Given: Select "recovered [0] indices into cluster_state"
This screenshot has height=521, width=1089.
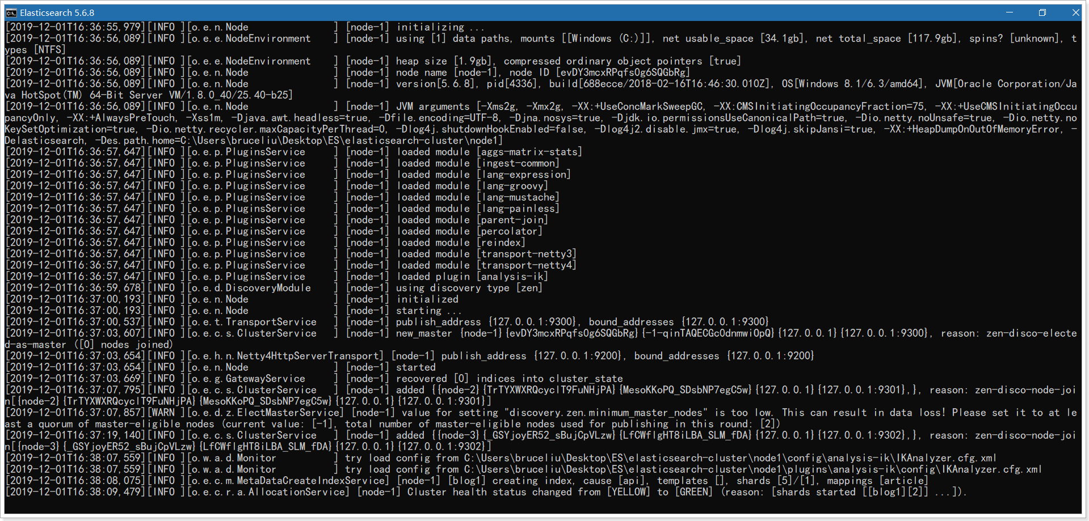Looking at the screenshot, I should click(x=509, y=379).
